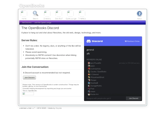Click Hangout with people who get it text
The width and height of the screenshot is (165, 124).
click(99, 98)
